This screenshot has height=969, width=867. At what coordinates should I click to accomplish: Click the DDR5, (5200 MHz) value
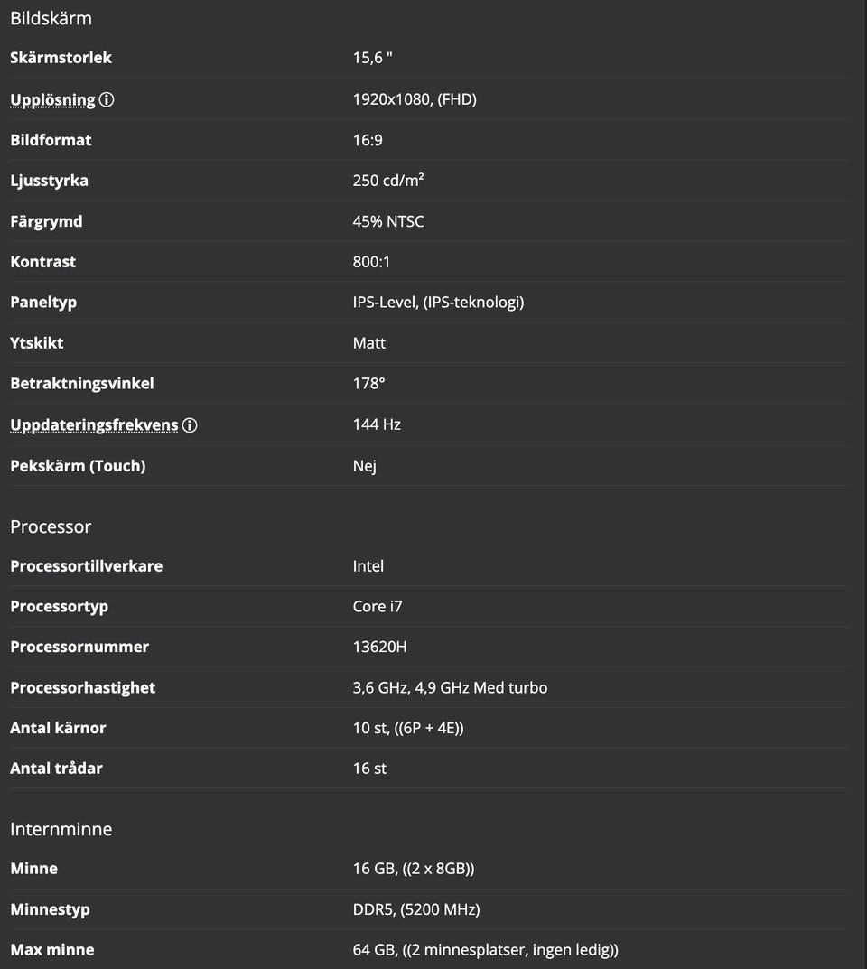pyautogui.click(x=416, y=909)
